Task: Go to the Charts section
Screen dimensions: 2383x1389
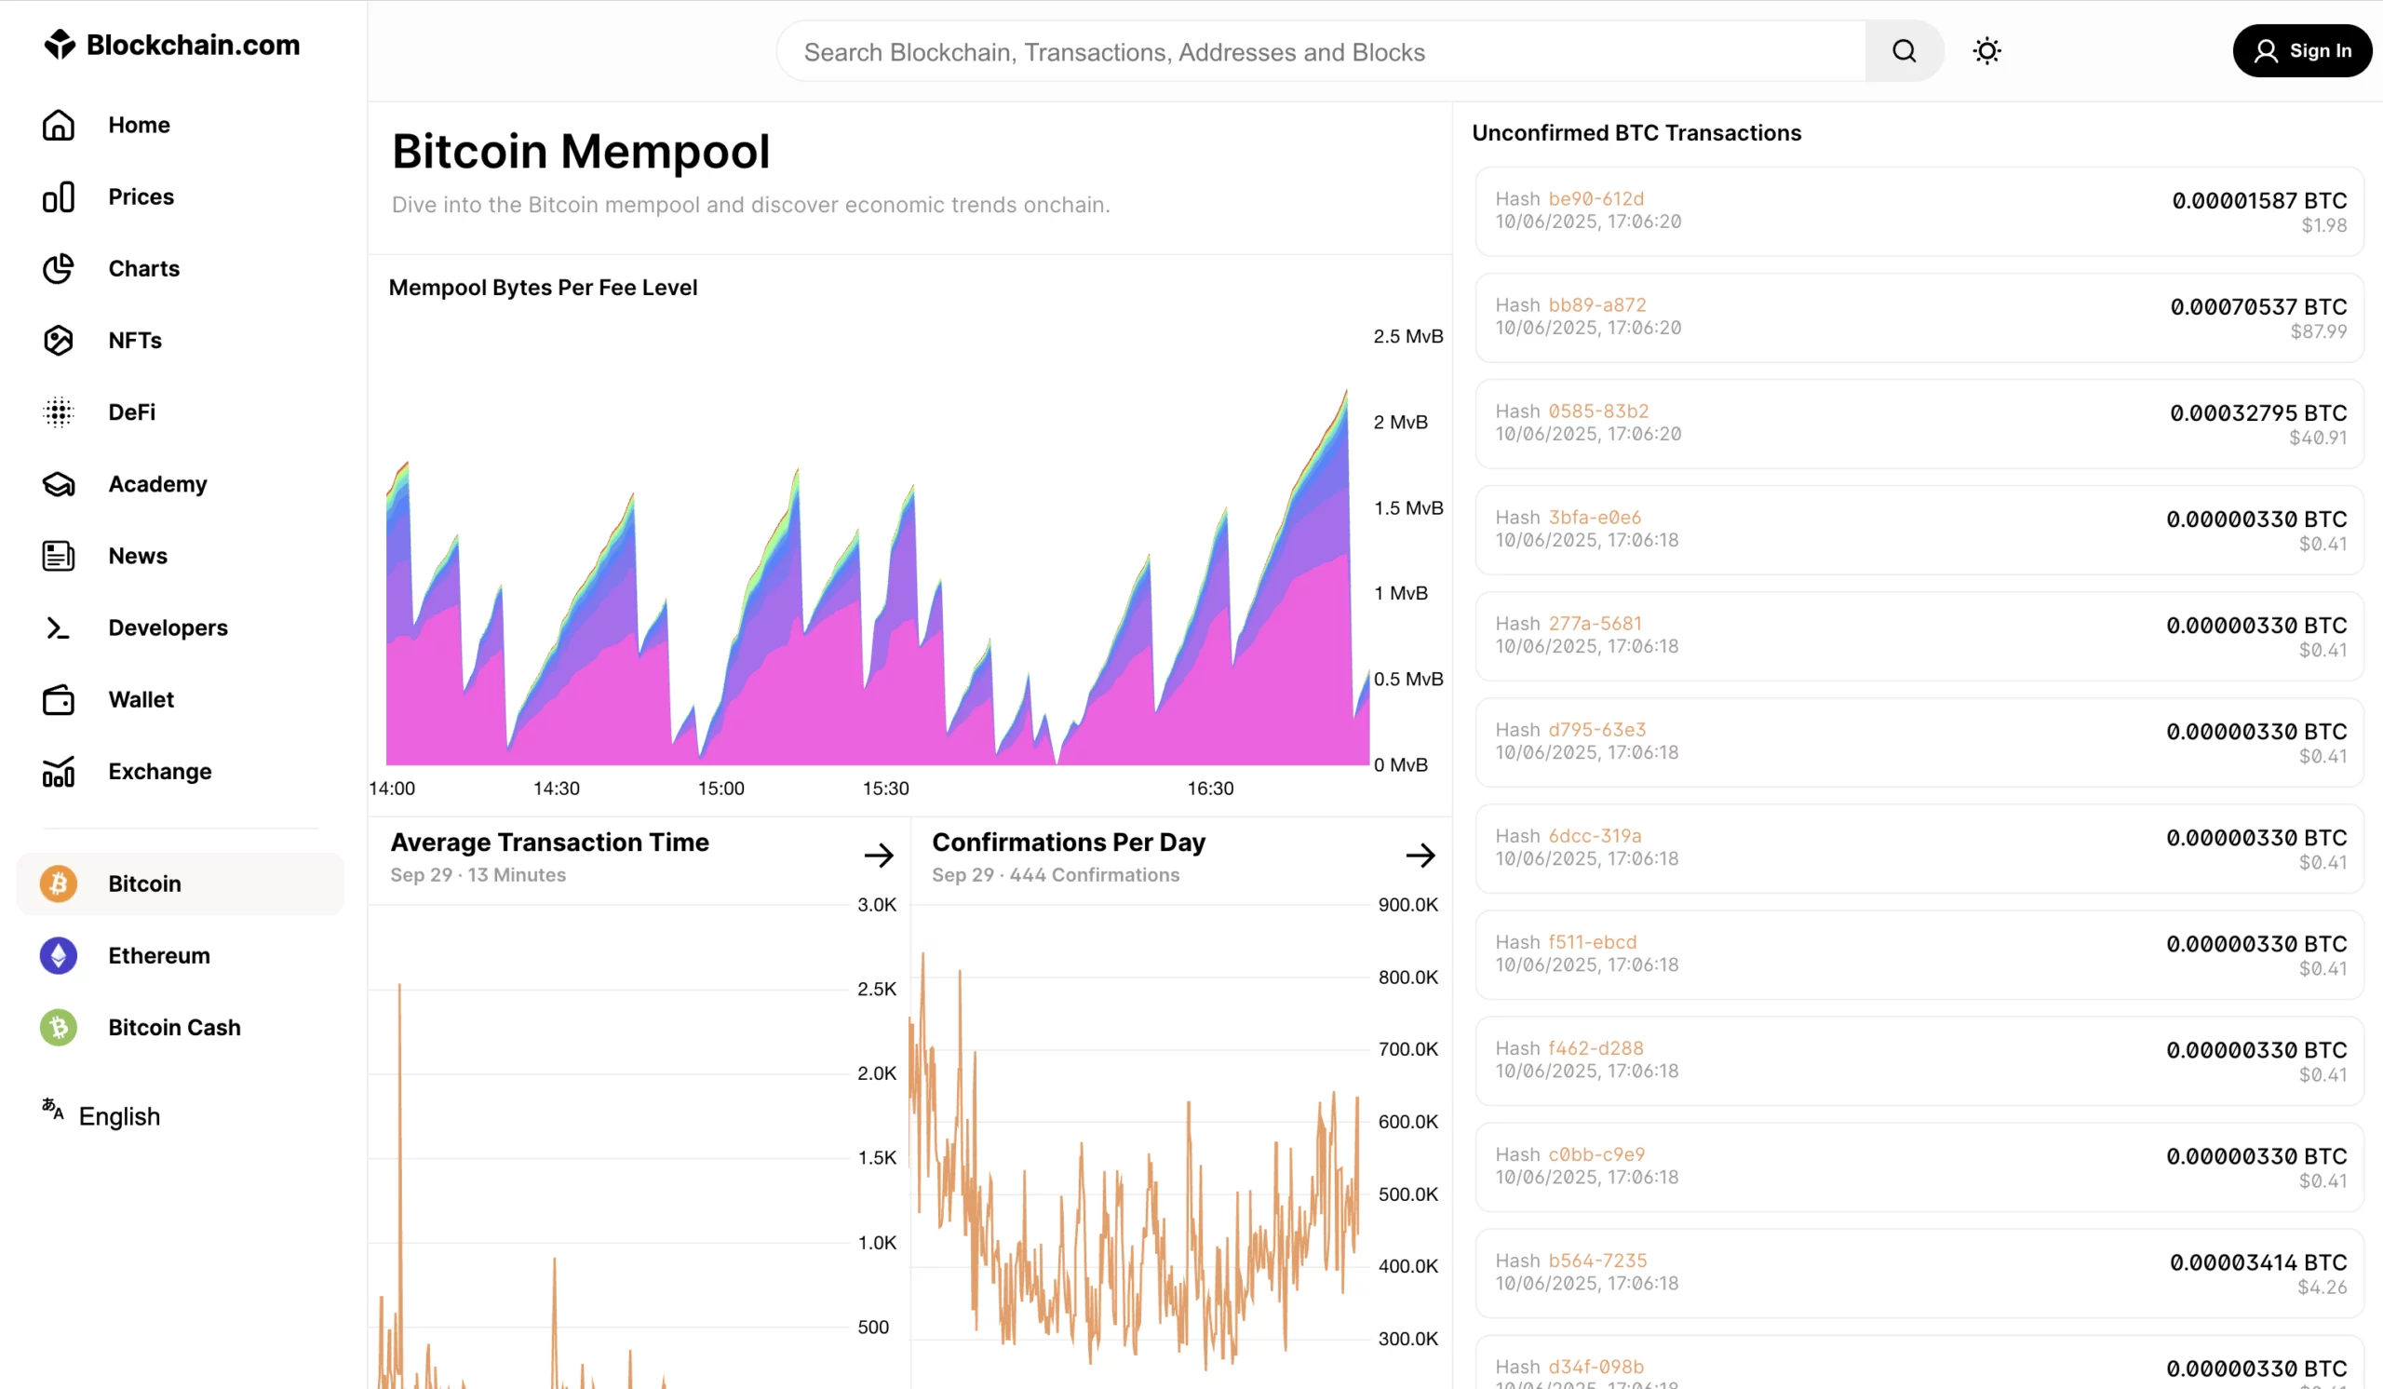Action: pyautogui.click(x=143, y=268)
